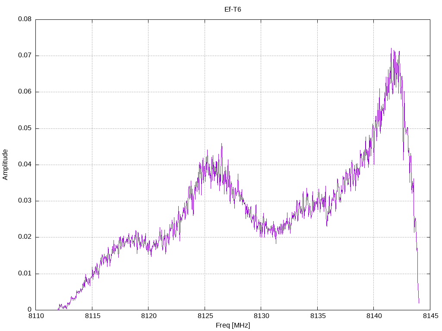The width and height of the screenshot is (442, 331).
Task: Click the Freq [MHz] x-axis label
Action: pos(233,325)
